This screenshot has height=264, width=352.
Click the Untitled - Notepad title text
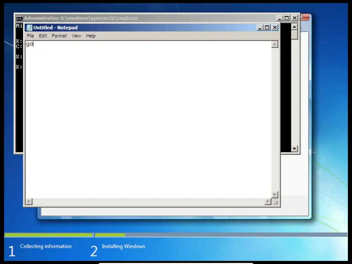coord(55,27)
